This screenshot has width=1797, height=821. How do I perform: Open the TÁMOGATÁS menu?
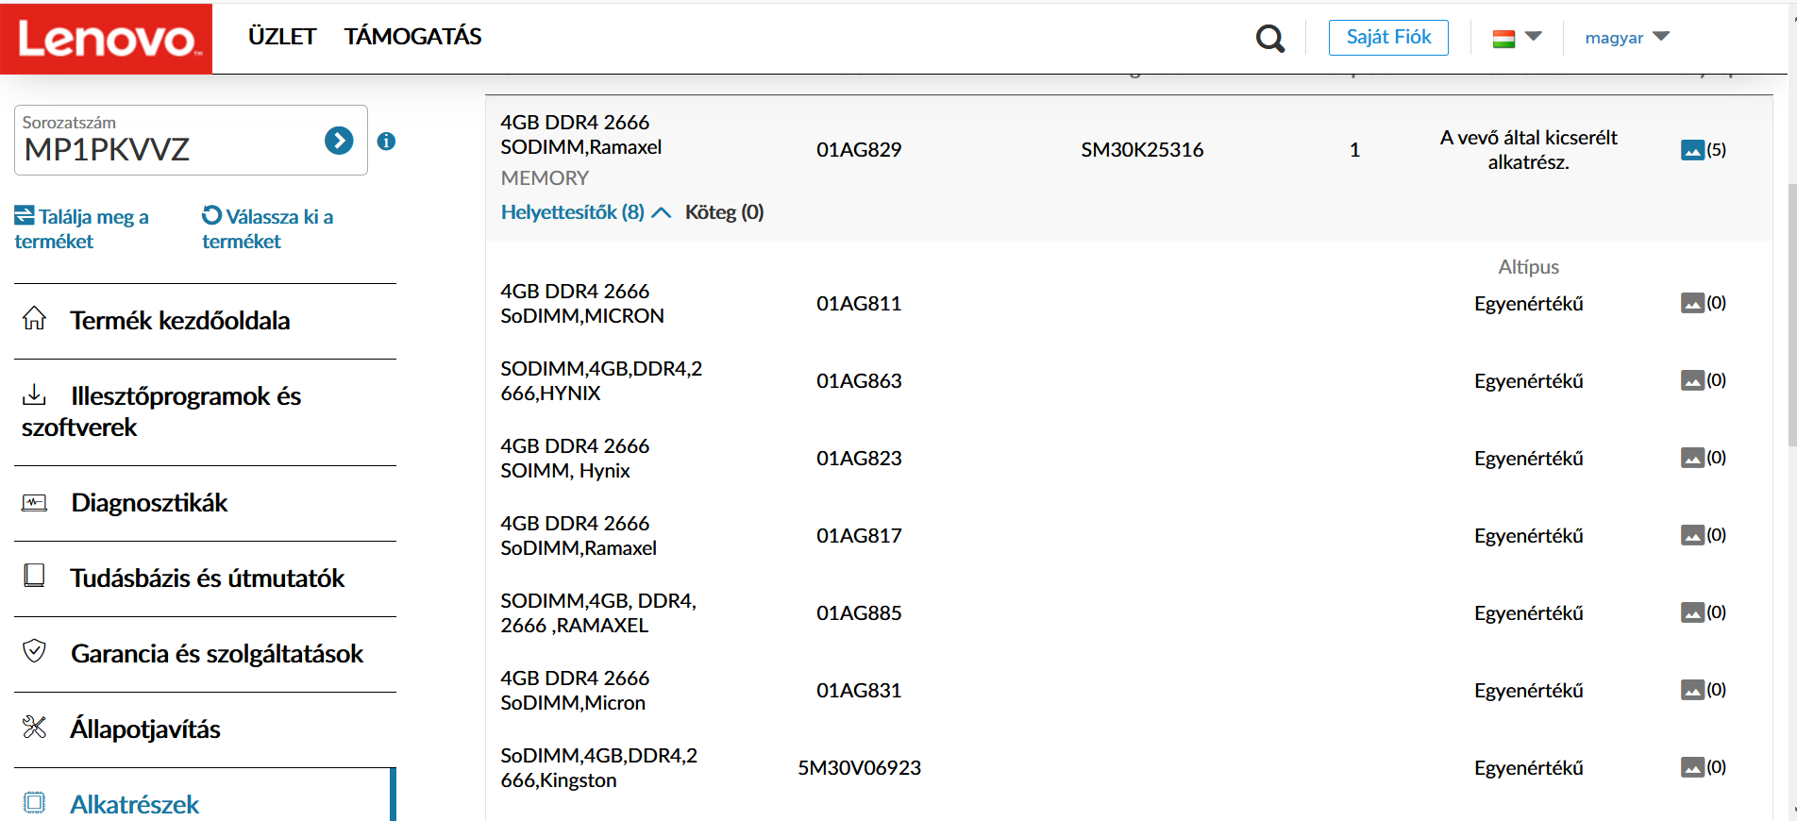[x=412, y=37]
